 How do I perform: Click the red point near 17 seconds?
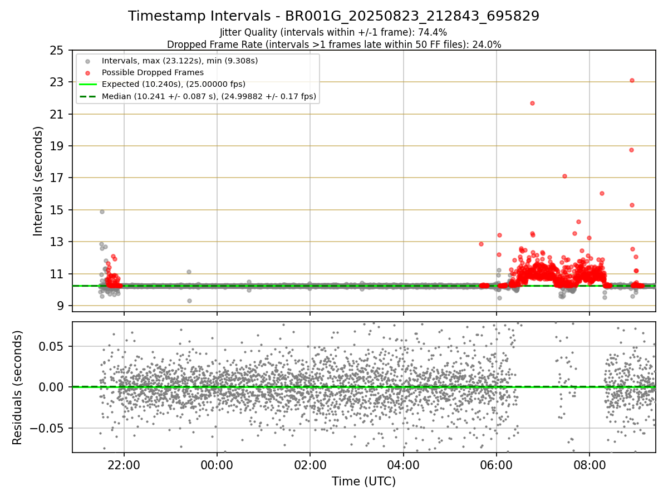point(564,176)
